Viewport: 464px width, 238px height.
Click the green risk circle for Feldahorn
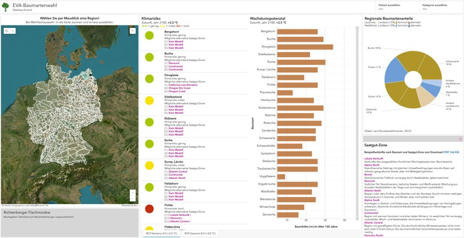[x=149, y=187]
